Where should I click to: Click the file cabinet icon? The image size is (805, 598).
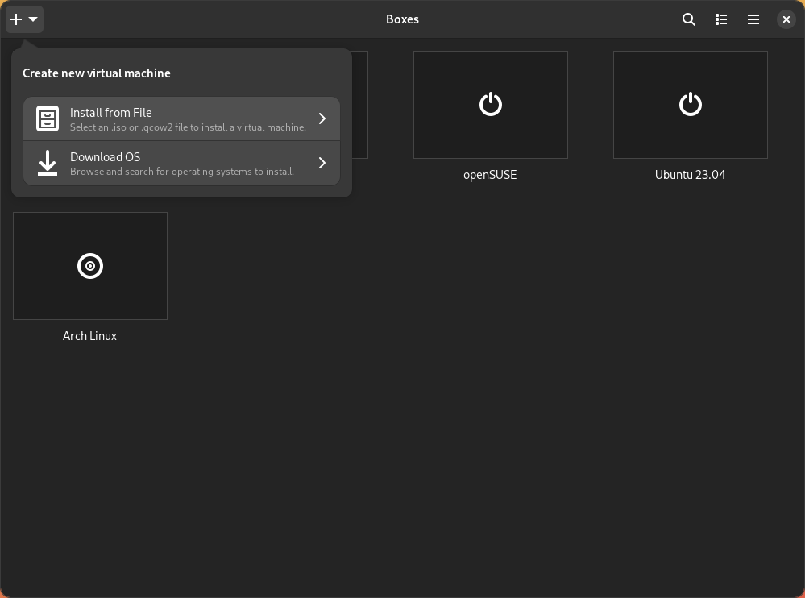[x=48, y=118]
